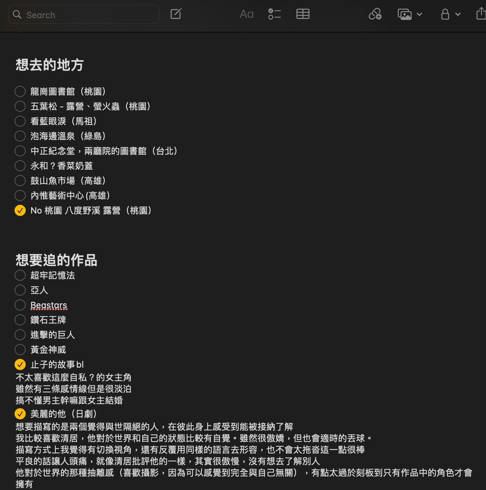The width and height of the screenshot is (486, 490).
Task: Click the line starting 我比較喜歡清居
Action: tap(194, 438)
